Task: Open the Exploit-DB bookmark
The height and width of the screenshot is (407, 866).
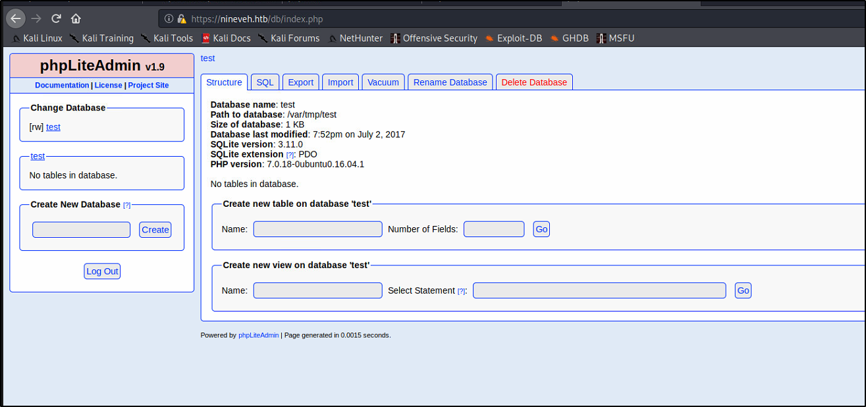Action: [514, 38]
